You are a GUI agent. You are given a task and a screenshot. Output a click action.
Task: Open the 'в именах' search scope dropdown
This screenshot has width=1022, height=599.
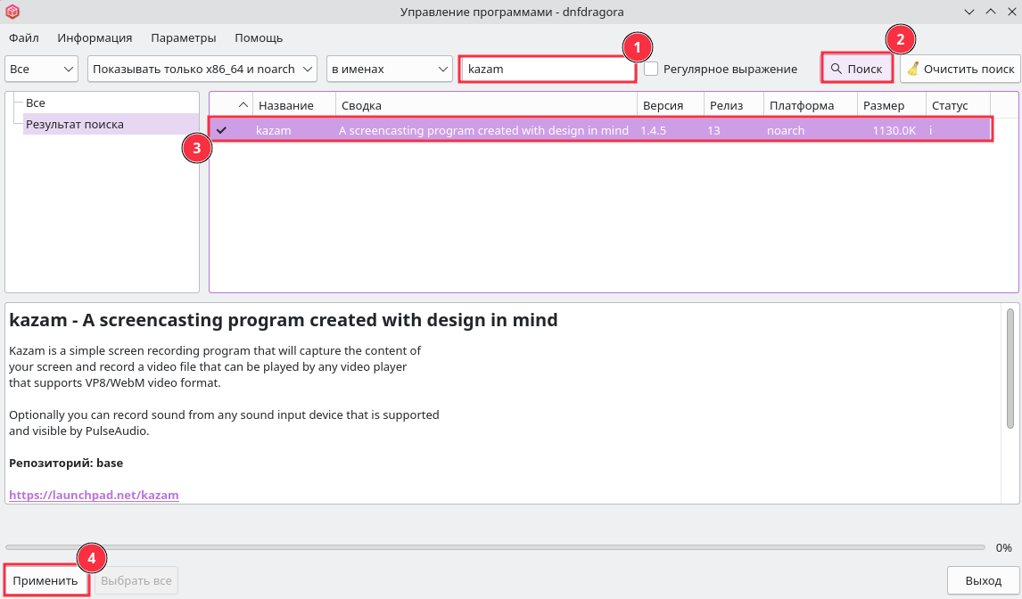tap(390, 69)
